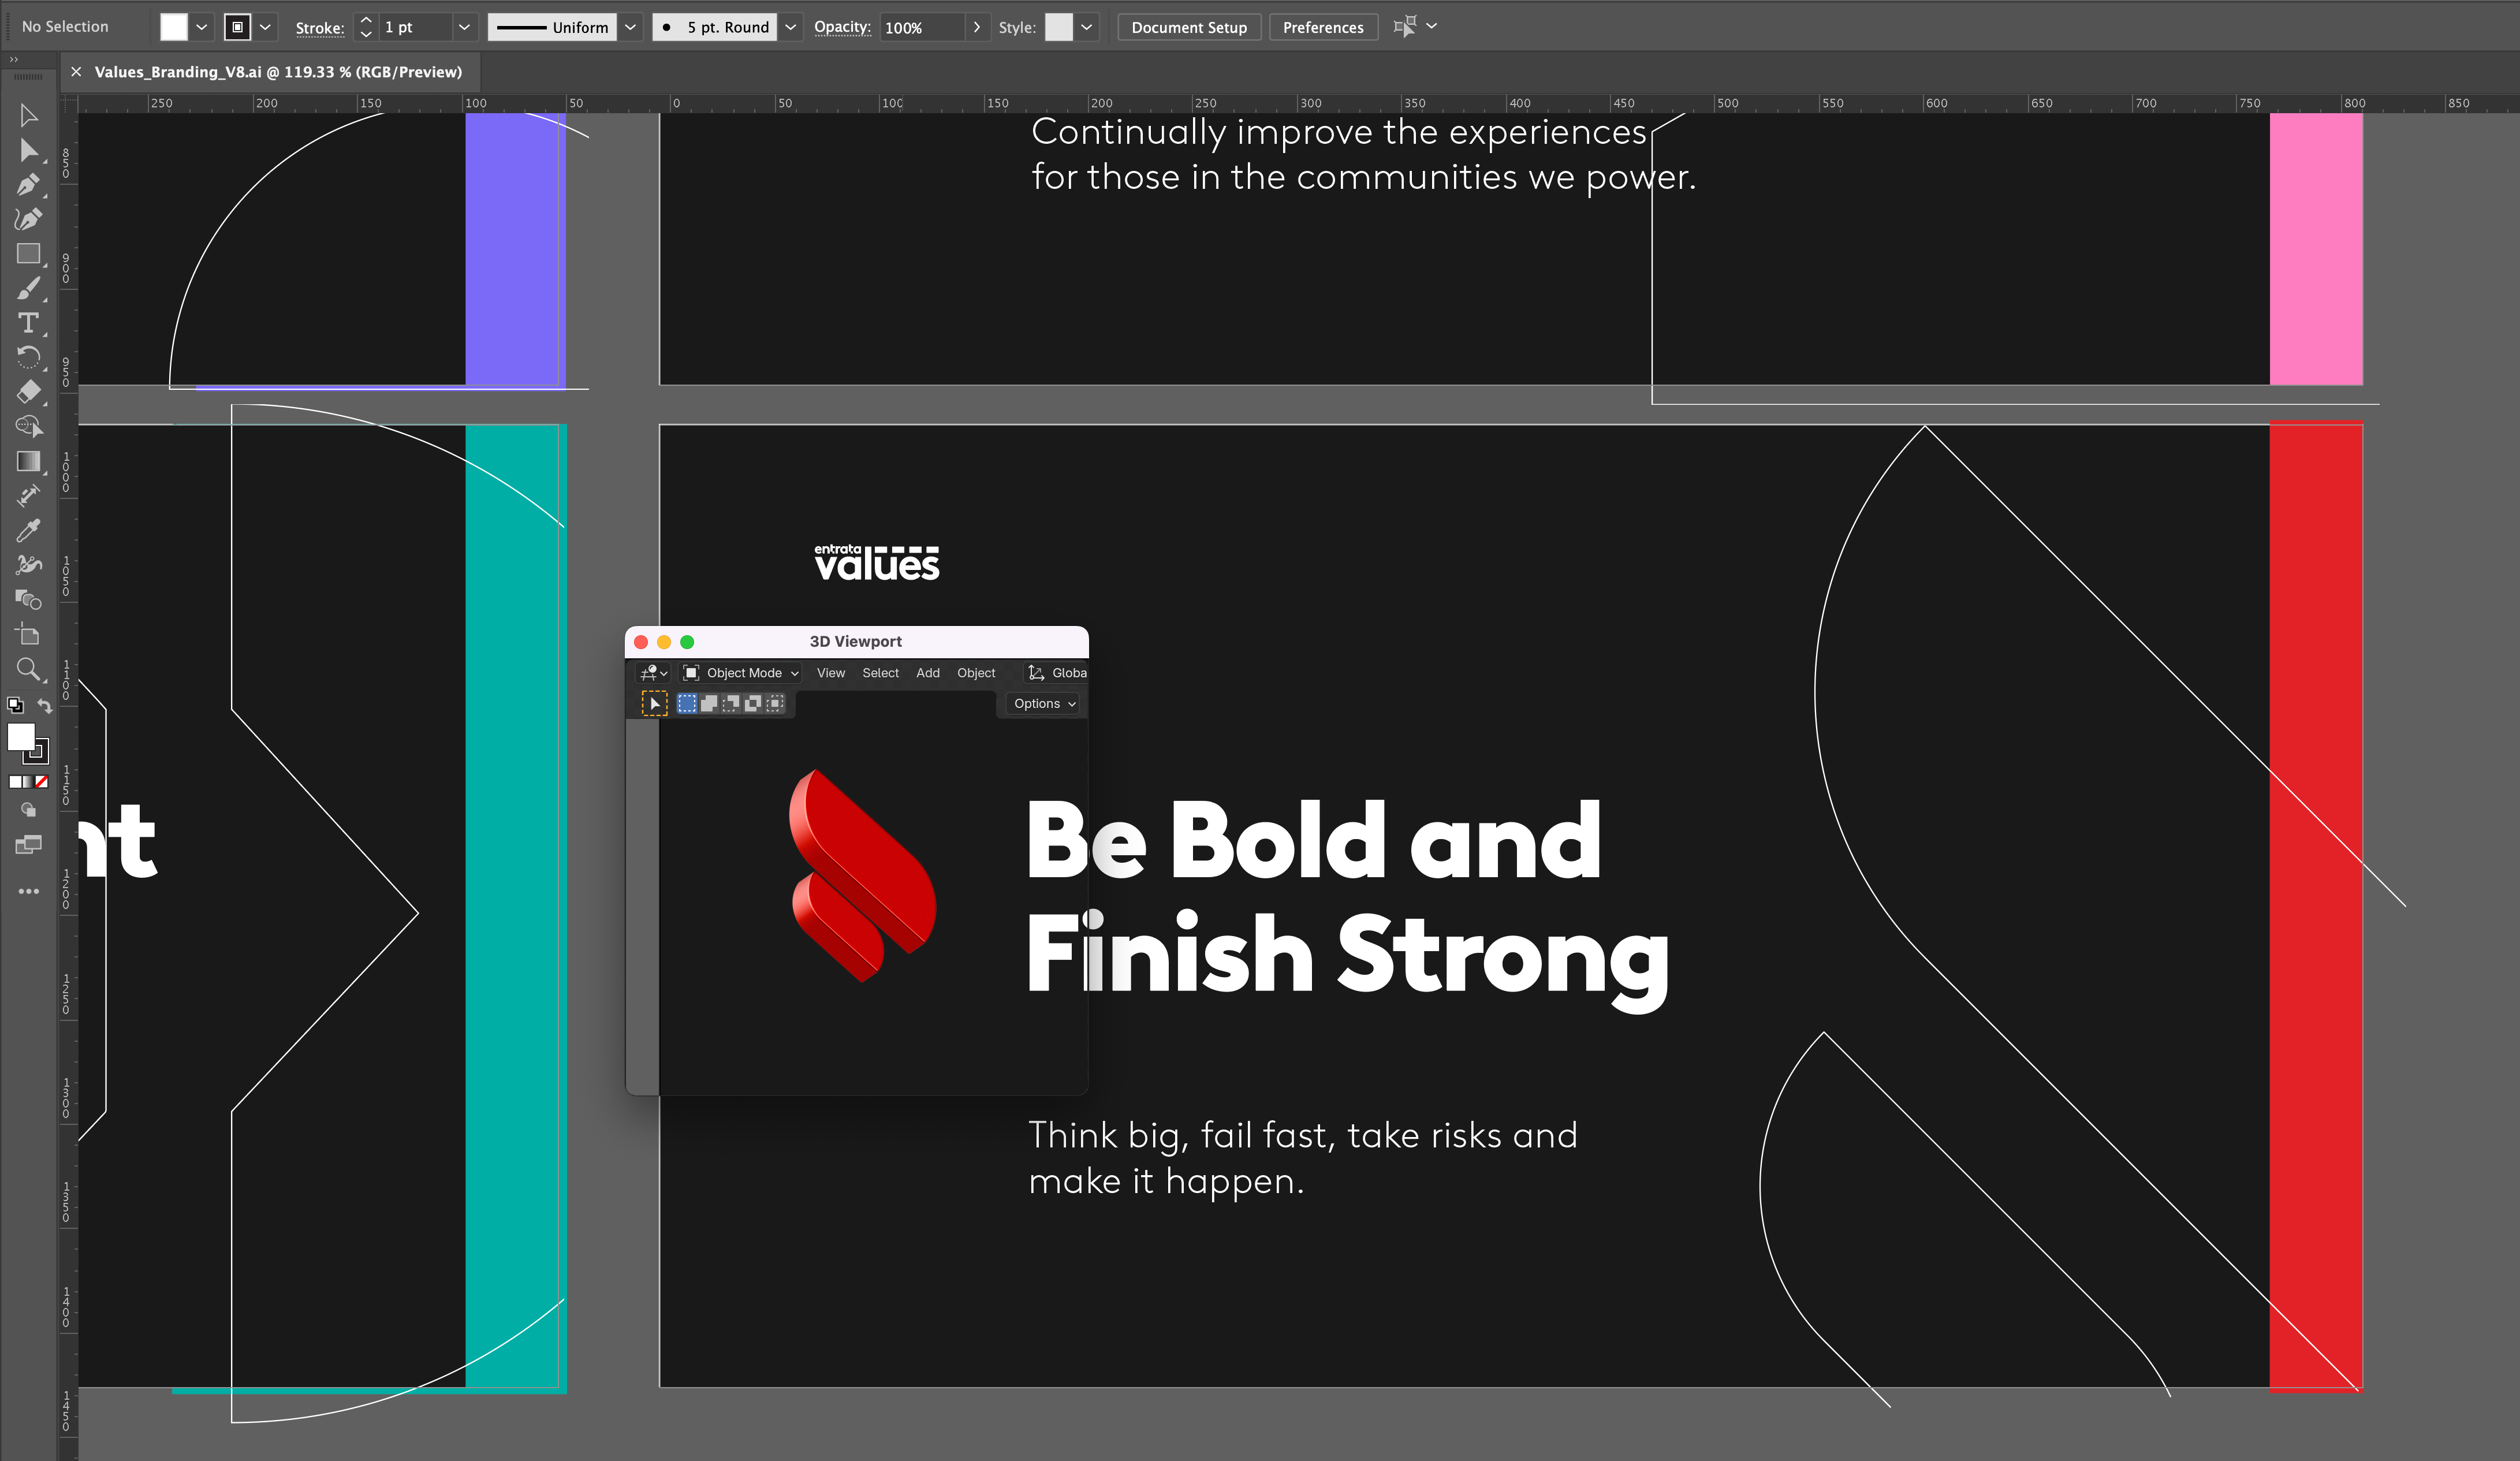The height and width of the screenshot is (1461, 2520).
Task: Click the underlined Opacity label
Action: (842, 27)
